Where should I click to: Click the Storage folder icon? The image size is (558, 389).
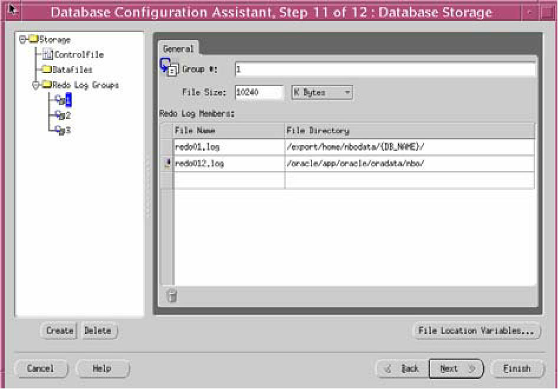[34, 39]
